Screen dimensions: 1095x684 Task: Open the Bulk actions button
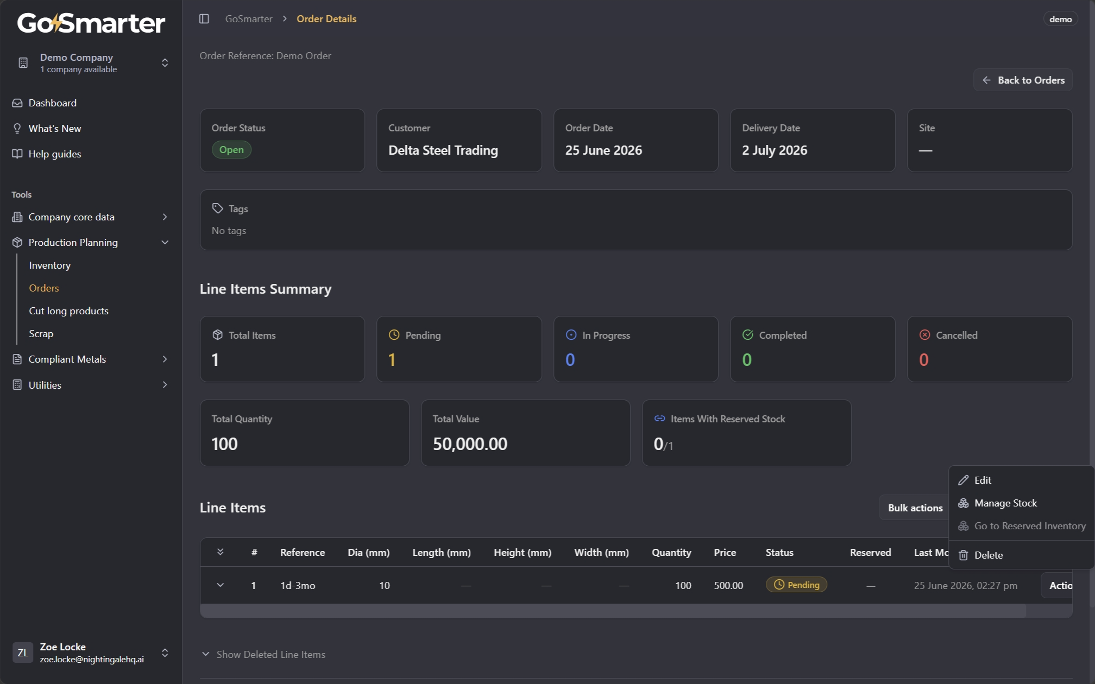click(915, 508)
